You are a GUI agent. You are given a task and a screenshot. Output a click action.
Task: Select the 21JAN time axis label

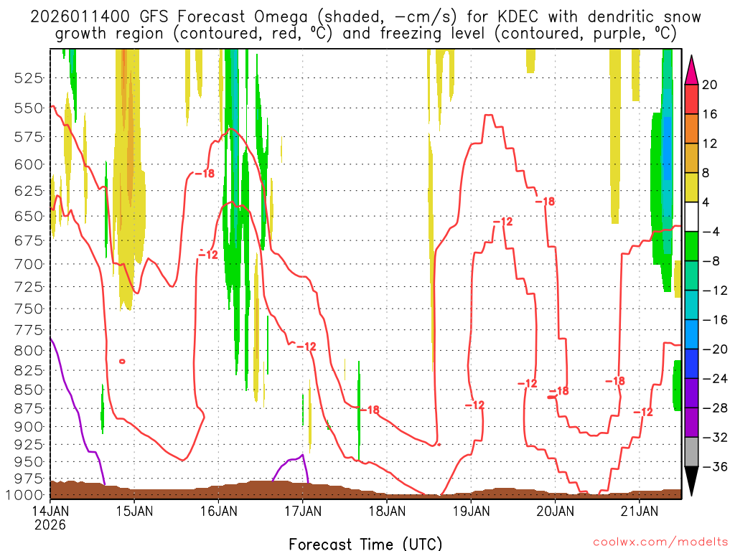(x=640, y=511)
